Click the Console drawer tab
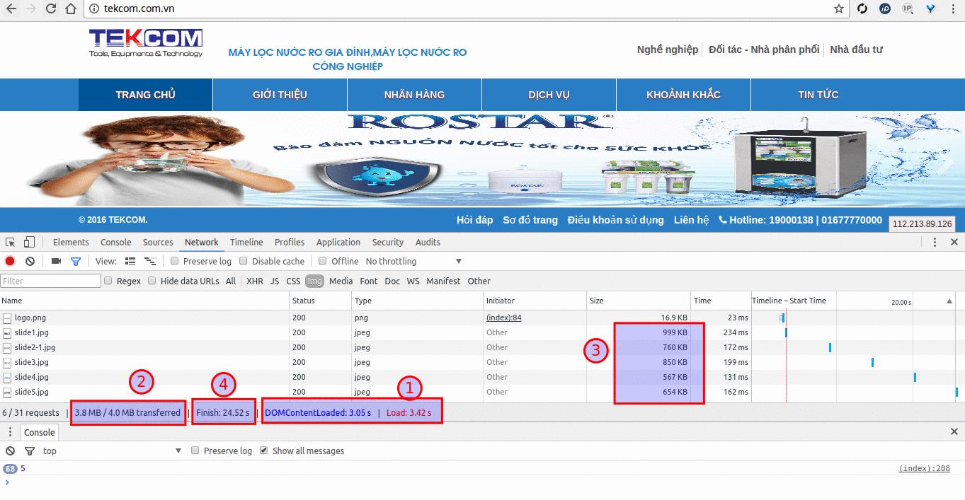This screenshot has height=500, width=965. [x=40, y=432]
